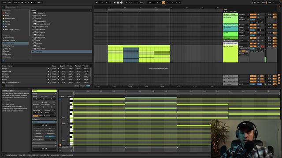
Task: Toggle track activator of Drums track
Action: (x=253, y=17)
